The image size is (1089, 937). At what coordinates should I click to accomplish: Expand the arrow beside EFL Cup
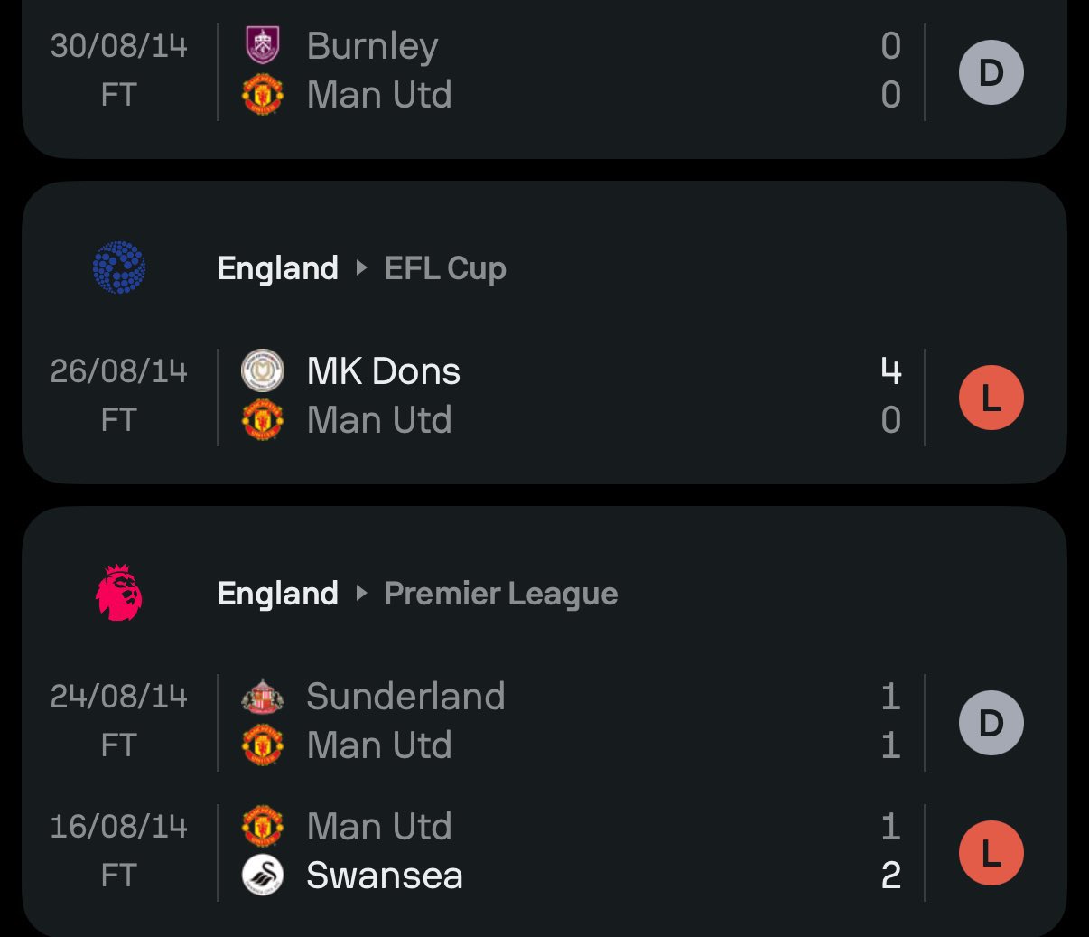tap(361, 267)
